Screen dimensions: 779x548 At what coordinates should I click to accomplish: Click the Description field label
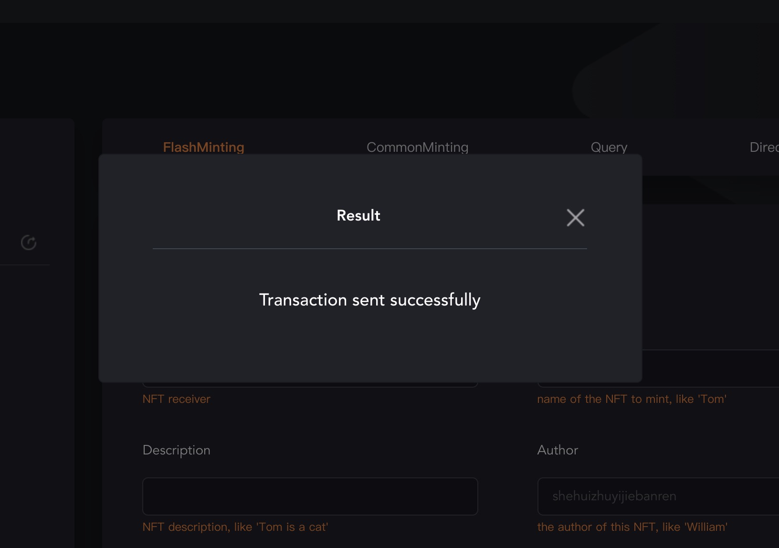(x=176, y=450)
